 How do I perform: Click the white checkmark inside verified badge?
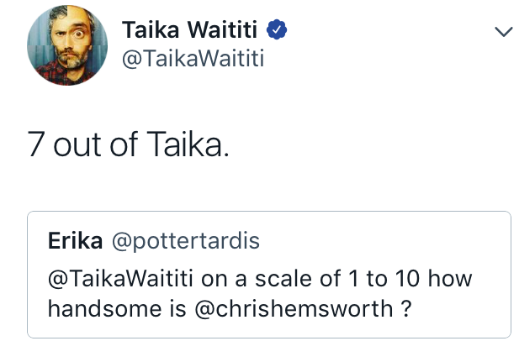277,30
